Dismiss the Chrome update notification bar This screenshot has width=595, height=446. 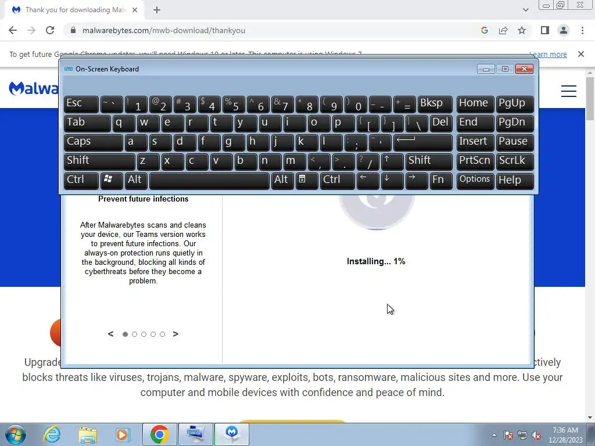point(581,54)
